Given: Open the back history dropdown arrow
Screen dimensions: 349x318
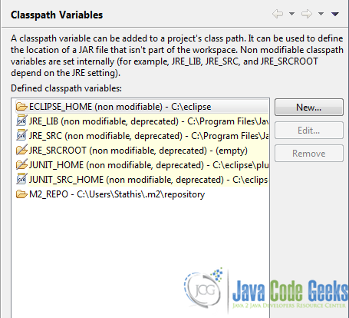Looking at the screenshot, I should click(291, 14).
